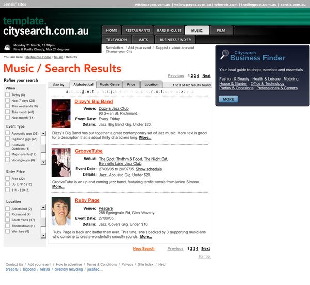The height and width of the screenshot is (285, 310).
Task: Switch to the Music Genre sort tab
Action: [110, 84]
